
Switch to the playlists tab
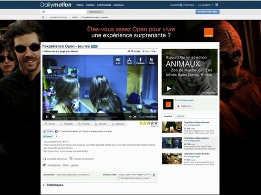[x=180, y=116]
